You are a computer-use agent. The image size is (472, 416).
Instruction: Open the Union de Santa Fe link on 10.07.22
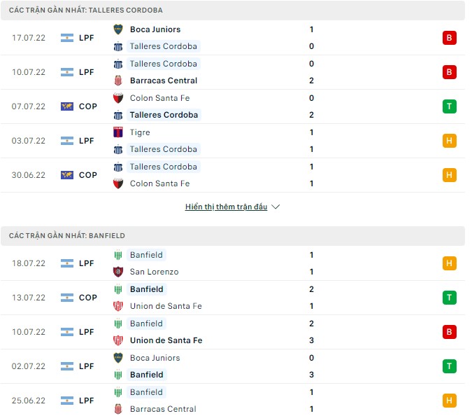click(x=166, y=340)
